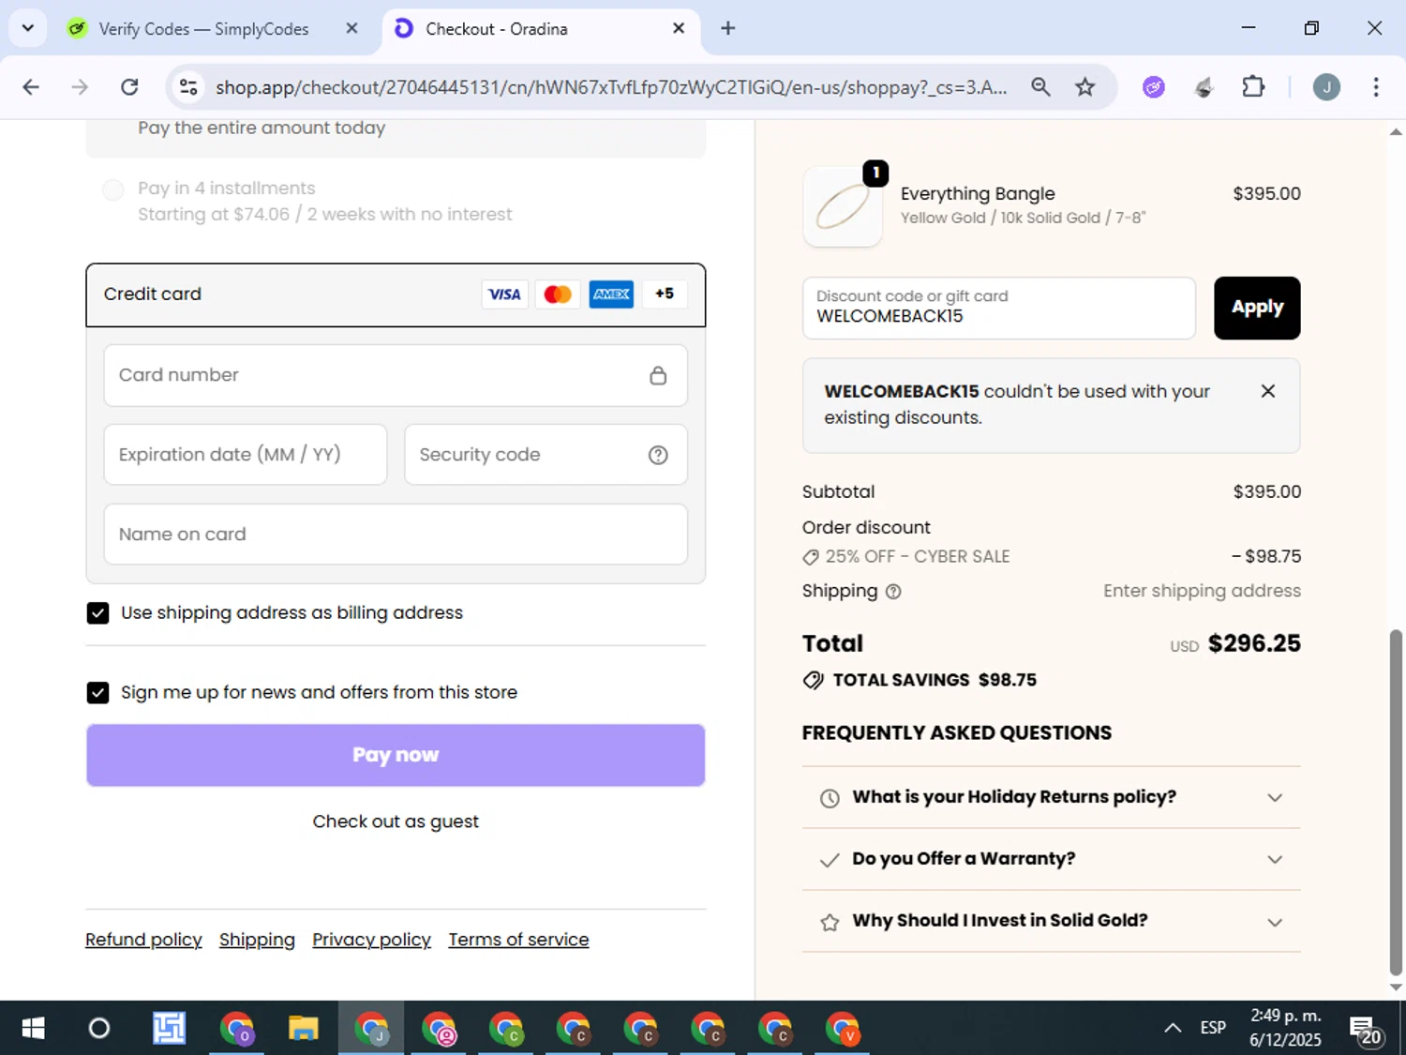1406x1055 pixels.
Task: Open the Extensions puzzle icon
Action: click(1253, 87)
